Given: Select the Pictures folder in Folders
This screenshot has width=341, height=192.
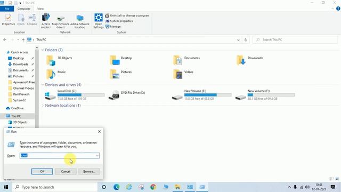Looking at the screenshot, I should (x=121, y=74).
